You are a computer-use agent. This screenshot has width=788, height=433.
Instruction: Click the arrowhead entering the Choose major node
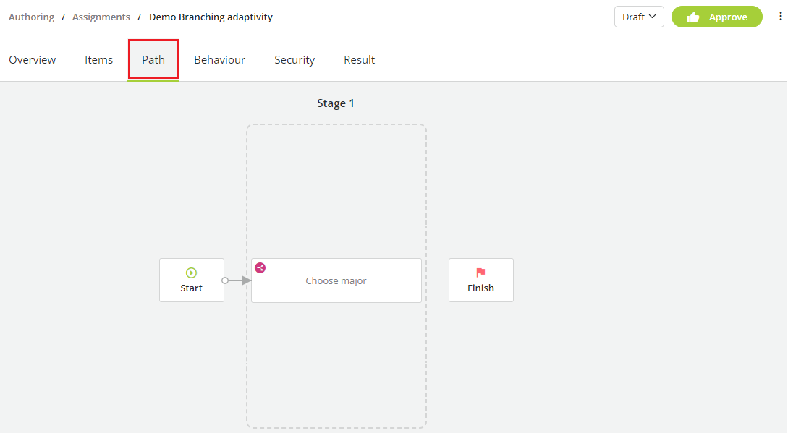(245, 280)
